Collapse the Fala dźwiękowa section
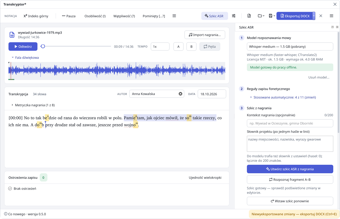This screenshot has height=219, width=340. [x=25, y=57]
